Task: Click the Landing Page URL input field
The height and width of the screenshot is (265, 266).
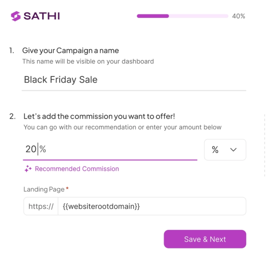Action: [151, 206]
